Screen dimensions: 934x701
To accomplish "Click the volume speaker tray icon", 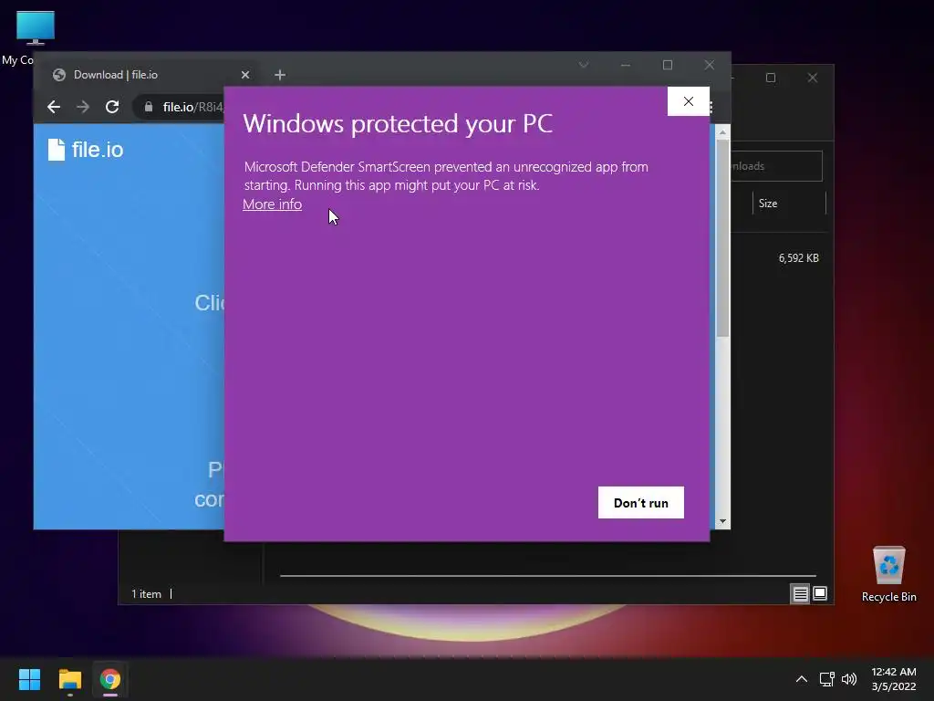I will 849,679.
